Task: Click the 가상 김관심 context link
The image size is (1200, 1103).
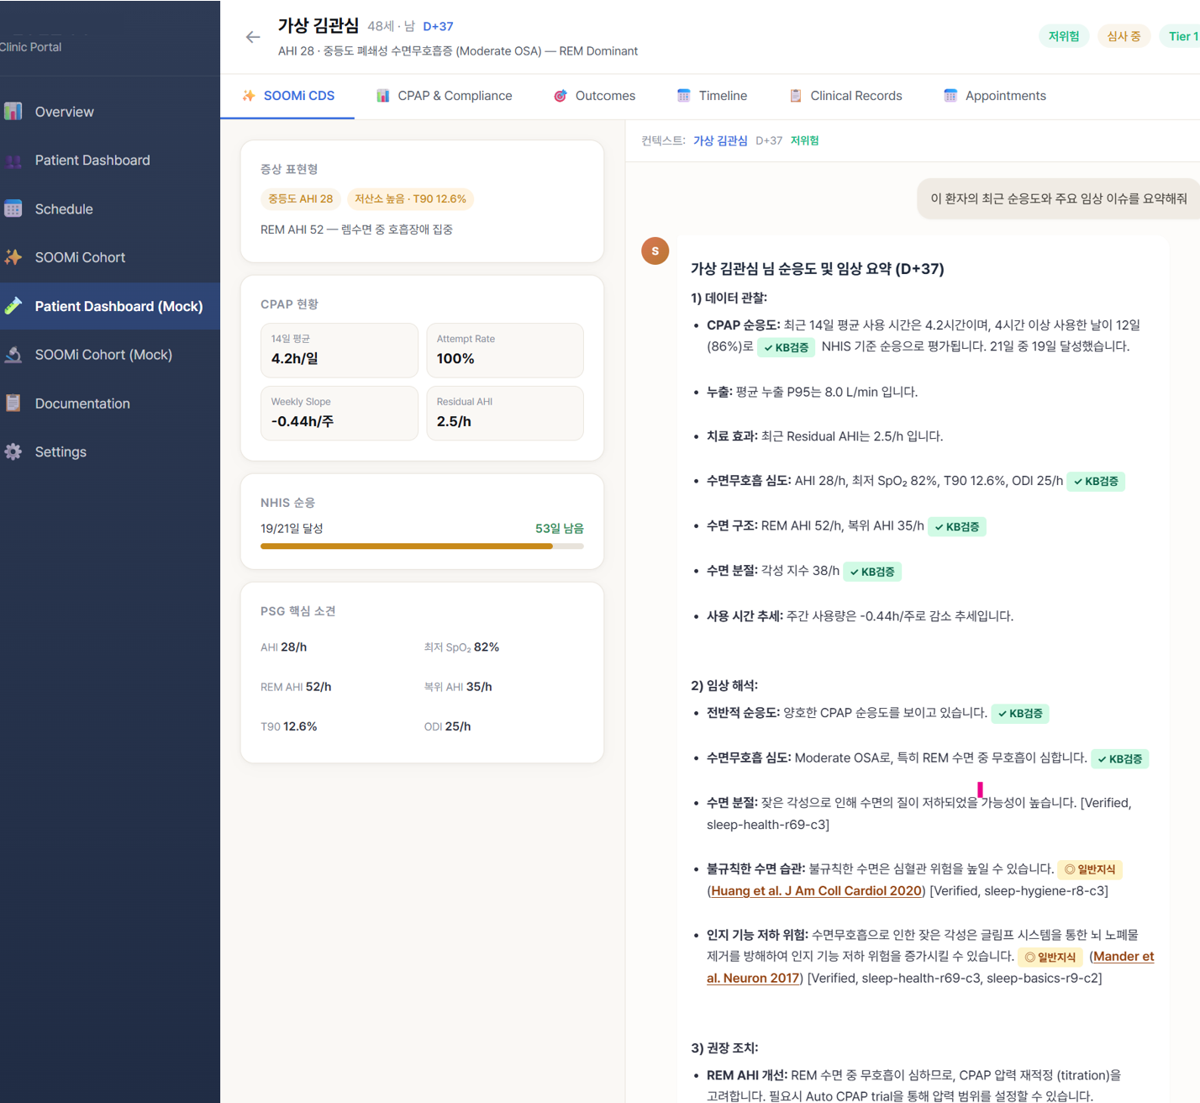Action: click(720, 140)
